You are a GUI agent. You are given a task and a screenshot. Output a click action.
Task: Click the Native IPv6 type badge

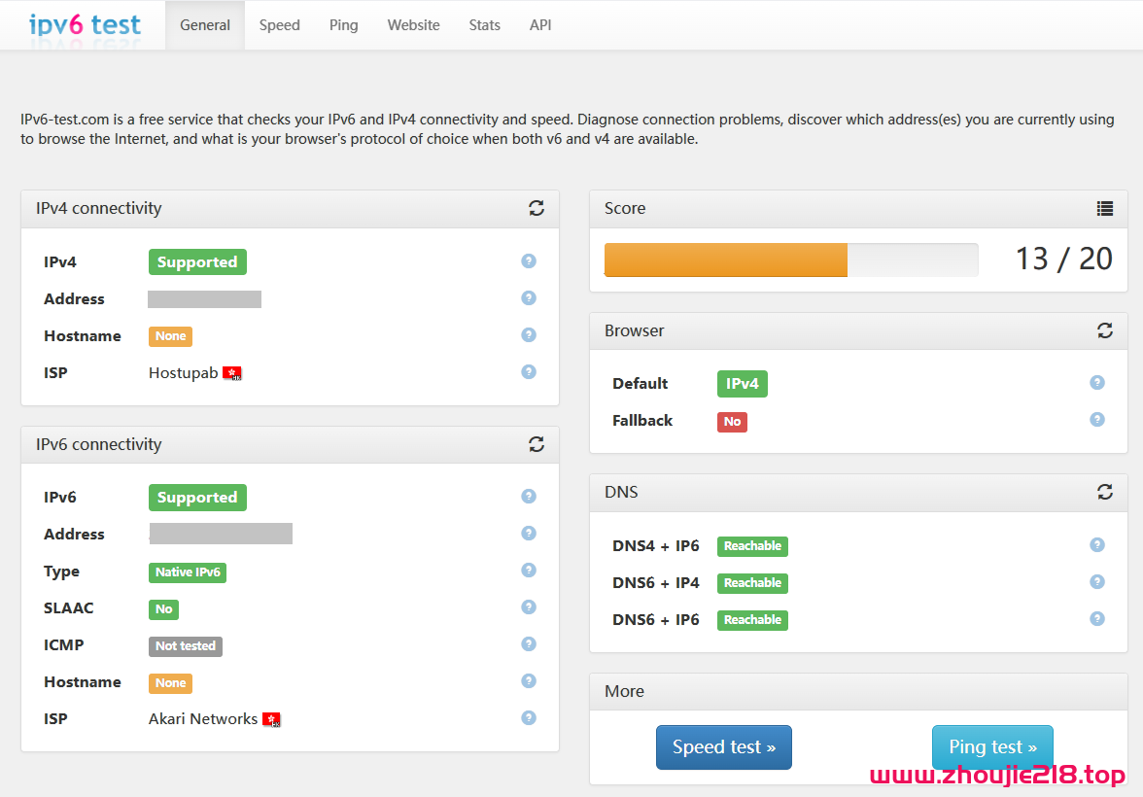(x=188, y=572)
